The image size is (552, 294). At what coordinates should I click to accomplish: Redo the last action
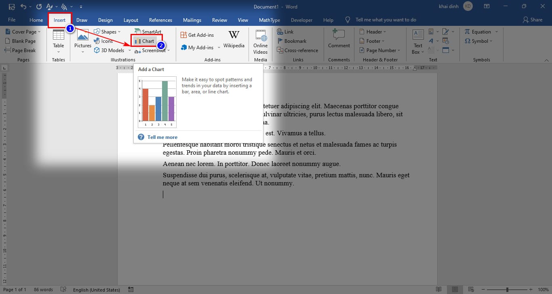tap(39, 6)
